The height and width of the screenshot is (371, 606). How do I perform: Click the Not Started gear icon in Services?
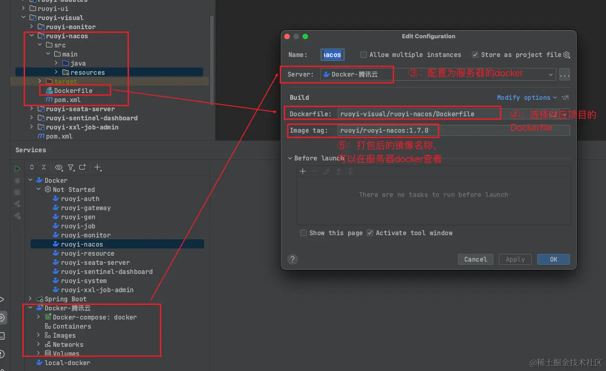[x=48, y=190]
